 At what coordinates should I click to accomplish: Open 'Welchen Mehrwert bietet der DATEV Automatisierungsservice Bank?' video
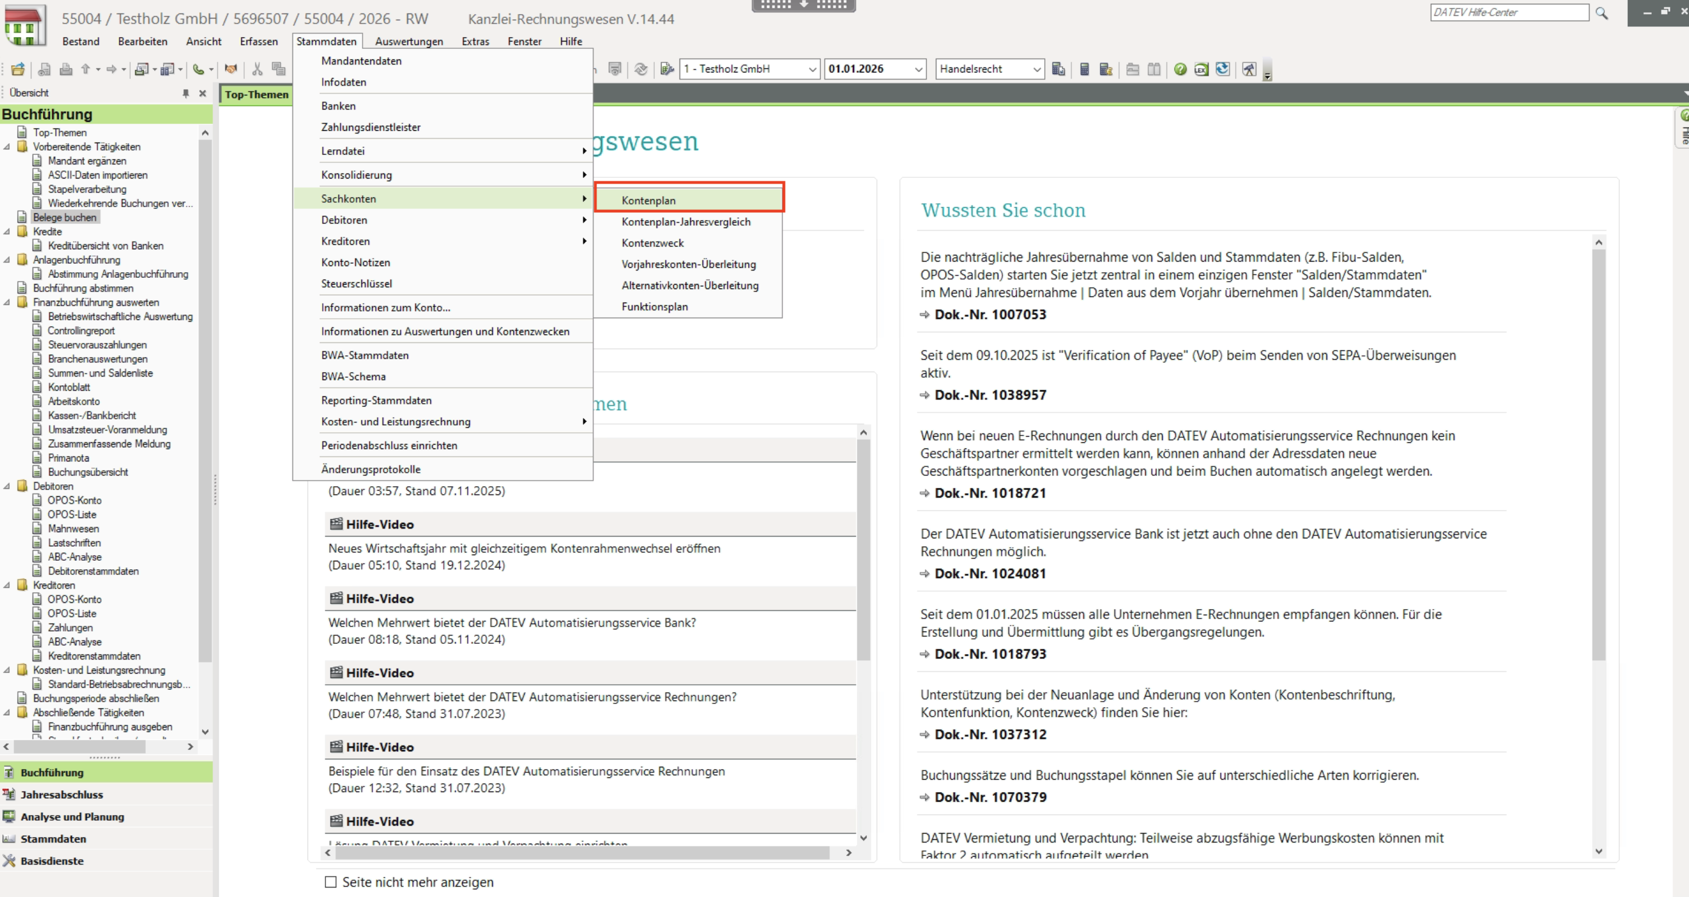click(512, 623)
